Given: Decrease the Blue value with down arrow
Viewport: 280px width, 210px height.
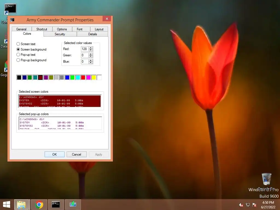Looking at the screenshot, I should click(91, 63).
